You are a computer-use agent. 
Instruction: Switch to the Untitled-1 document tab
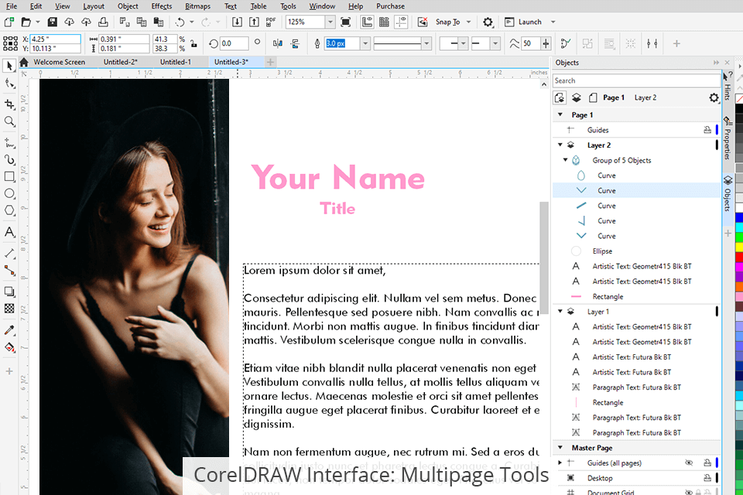coord(175,62)
